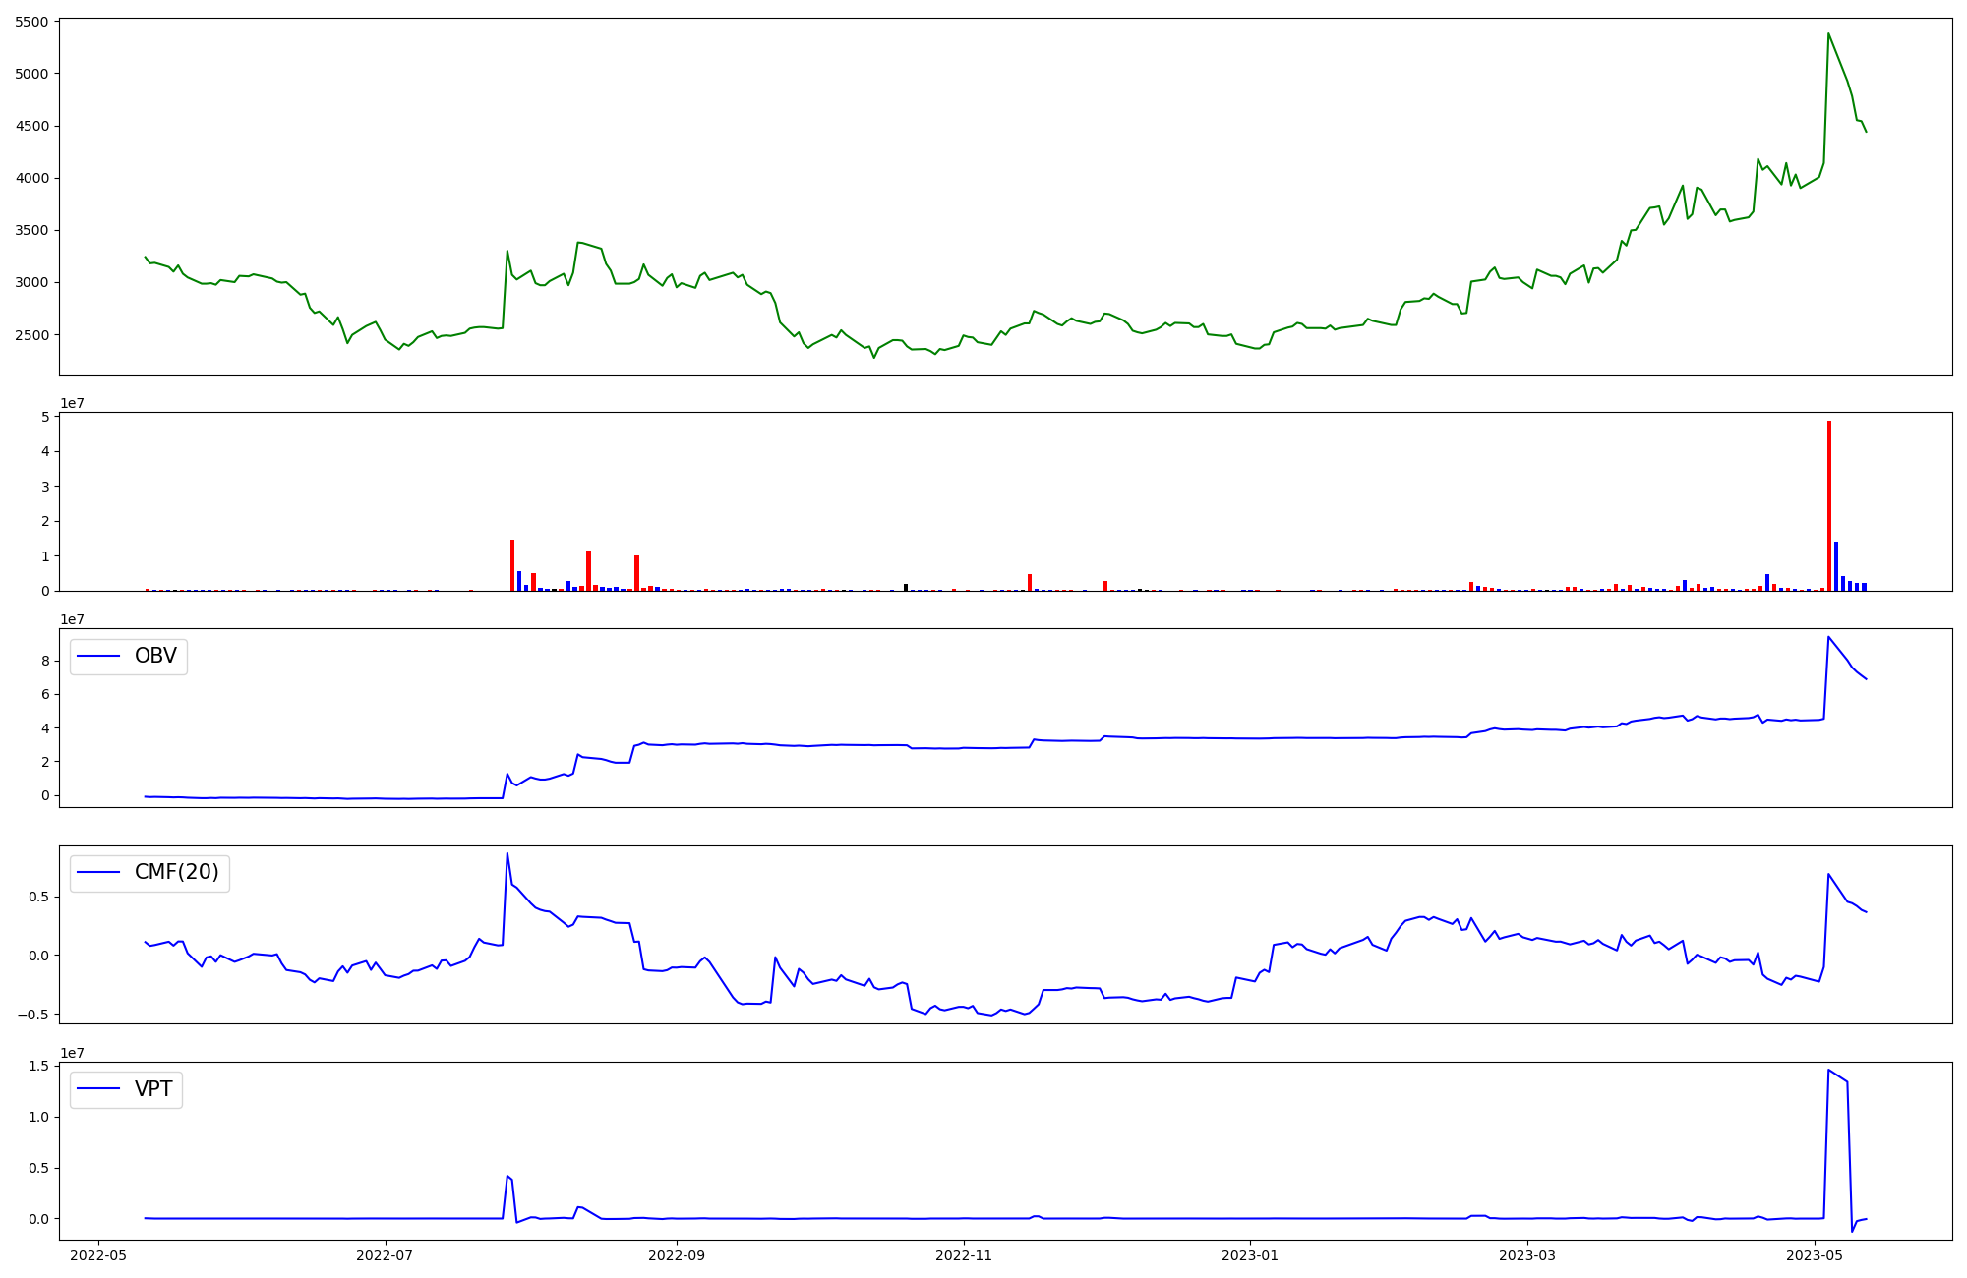Click the price peak near 5400
This screenshot has width=1967, height=1278.
(x=1828, y=34)
